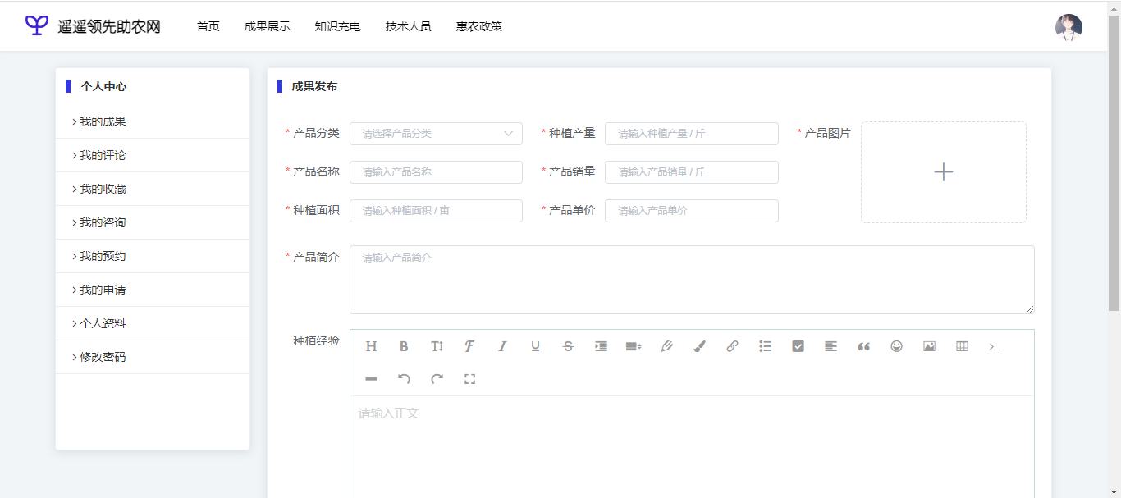Click the underline icon
The height and width of the screenshot is (498, 1121).
[x=535, y=346]
